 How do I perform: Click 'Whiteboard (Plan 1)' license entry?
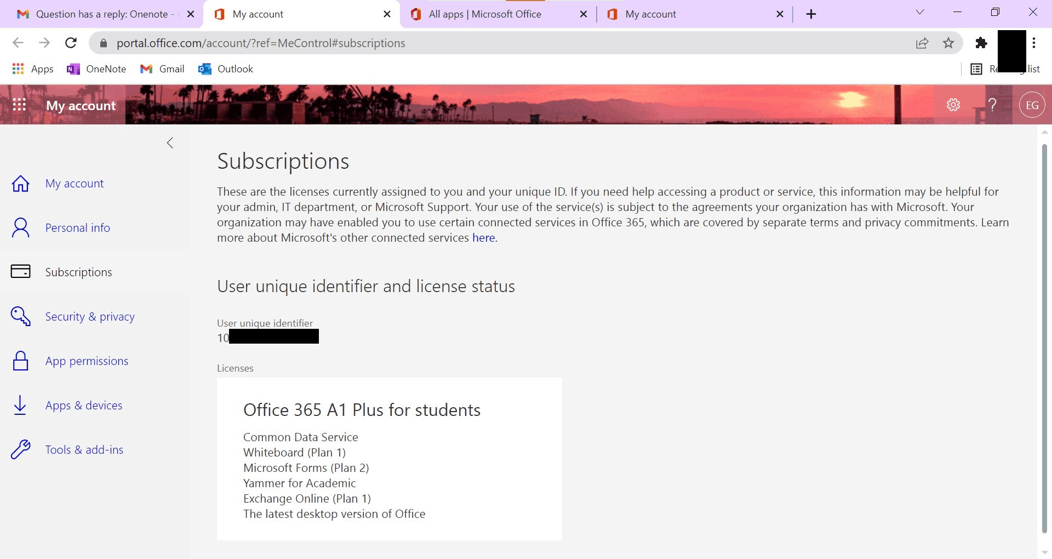tap(295, 453)
